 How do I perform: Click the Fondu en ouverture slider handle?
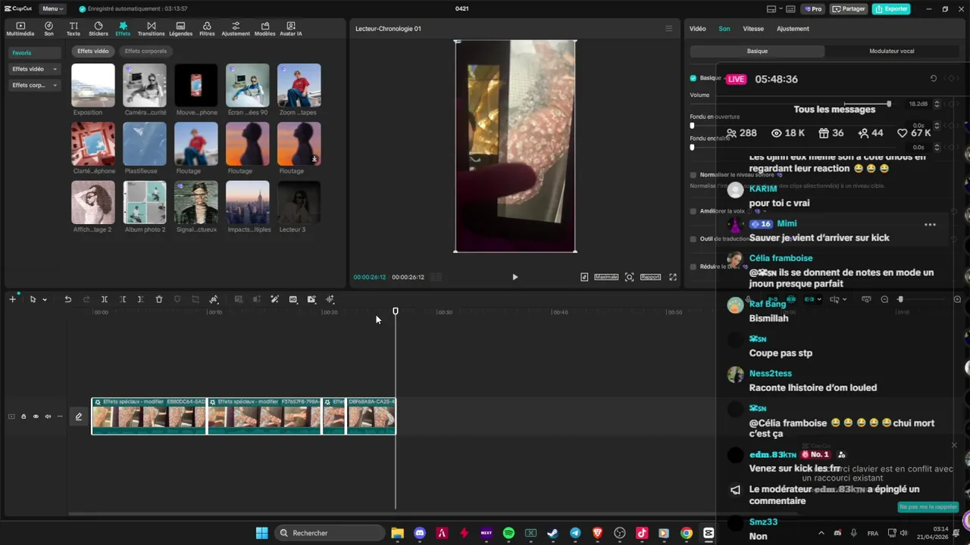pyautogui.click(x=692, y=126)
